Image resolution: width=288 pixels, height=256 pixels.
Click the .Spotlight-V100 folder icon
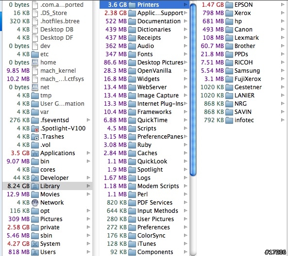point(35,128)
